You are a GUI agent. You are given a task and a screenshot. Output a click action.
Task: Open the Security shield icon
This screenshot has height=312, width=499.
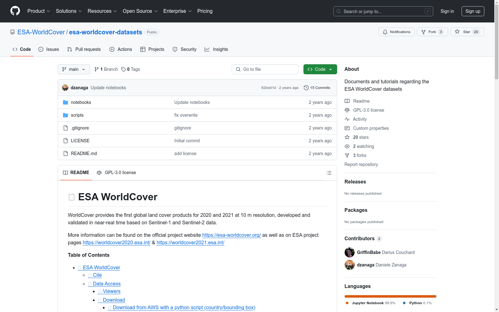175,49
